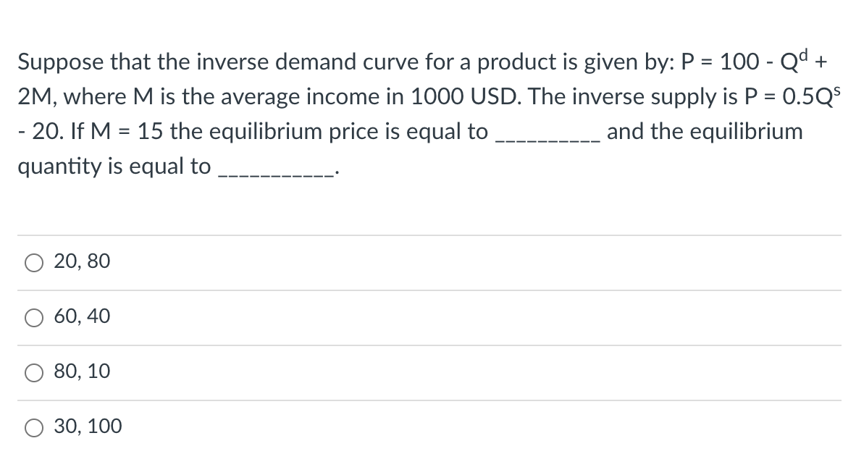Select the radio button for "30, 100"
The image size is (856, 475).
(33, 427)
